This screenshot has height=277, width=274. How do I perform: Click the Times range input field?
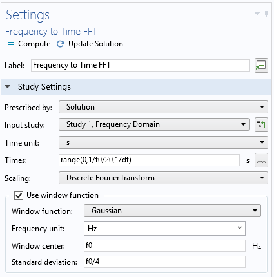coord(149,160)
